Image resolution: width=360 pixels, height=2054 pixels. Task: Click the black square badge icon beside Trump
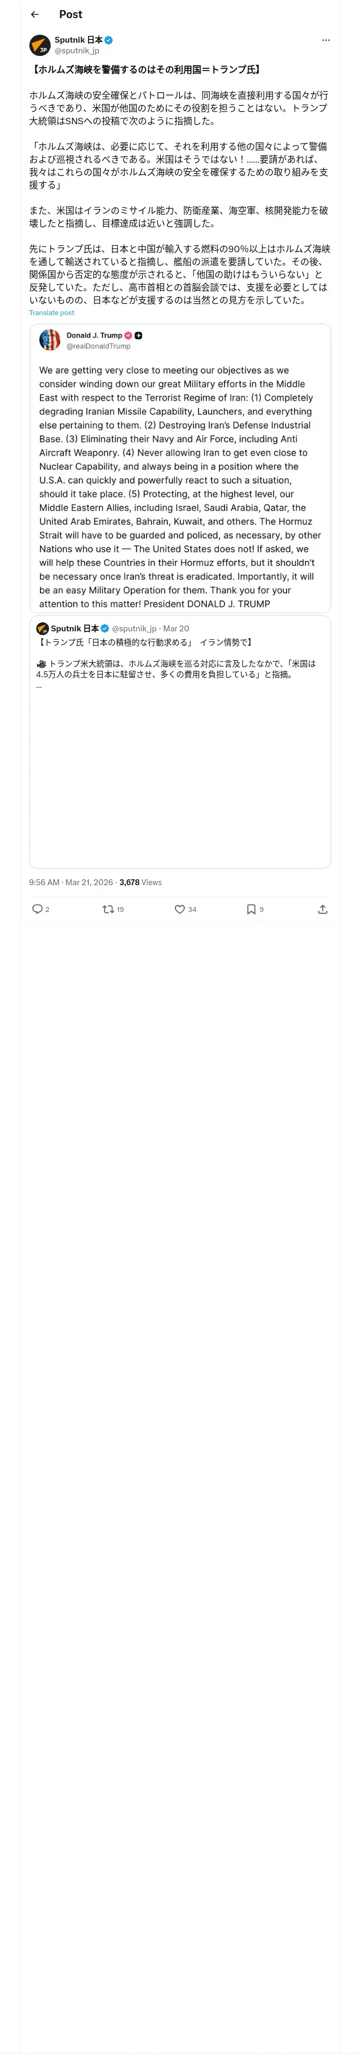pyautogui.click(x=139, y=336)
